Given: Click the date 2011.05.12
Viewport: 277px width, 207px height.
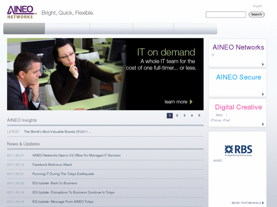Looking at the screenshot, I should coord(15,165).
